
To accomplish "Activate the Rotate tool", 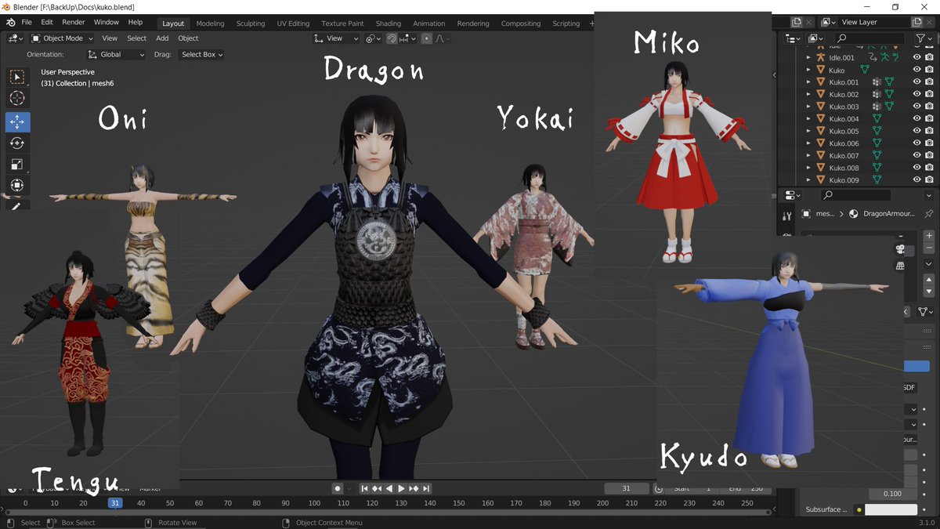I will [x=17, y=143].
